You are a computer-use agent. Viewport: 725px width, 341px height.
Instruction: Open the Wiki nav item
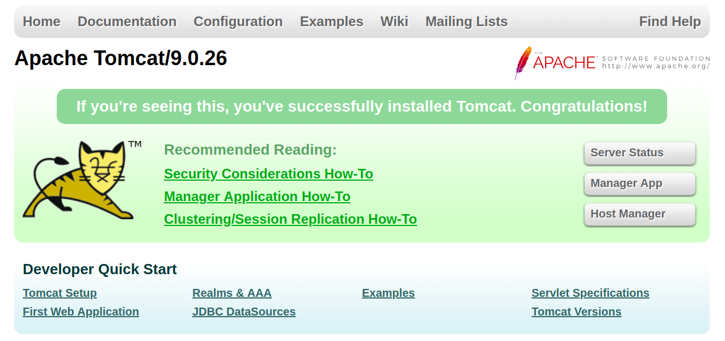point(394,22)
